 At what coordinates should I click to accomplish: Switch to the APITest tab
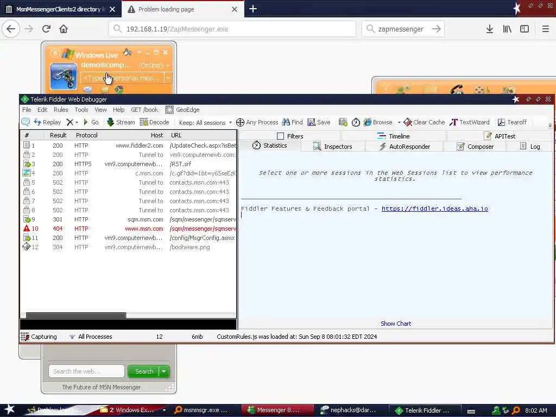500,136
